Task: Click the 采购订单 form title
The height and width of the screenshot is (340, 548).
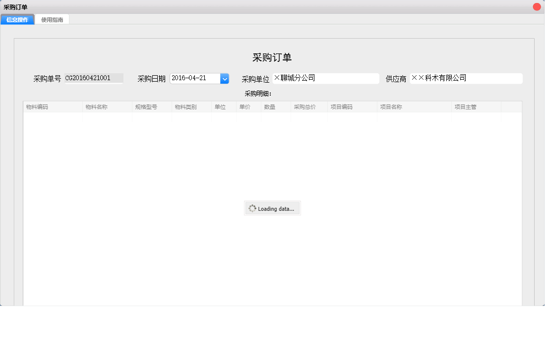Action: [272, 57]
